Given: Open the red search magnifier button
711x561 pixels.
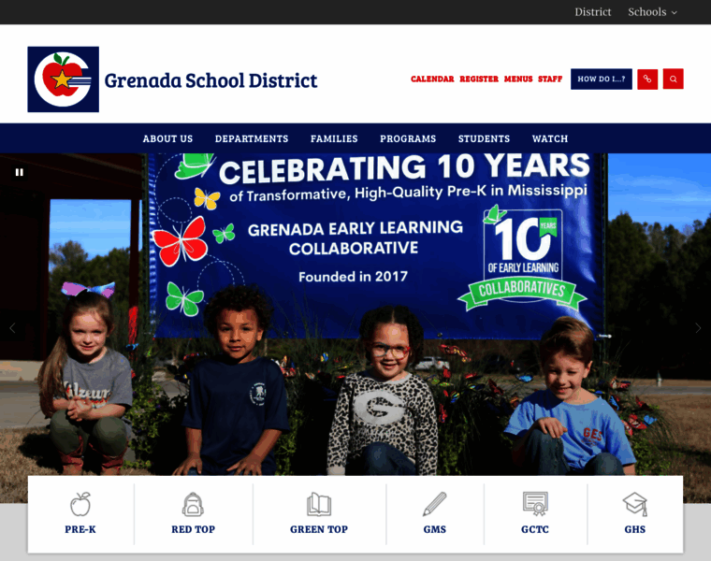Looking at the screenshot, I should pyautogui.click(x=673, y=79).
